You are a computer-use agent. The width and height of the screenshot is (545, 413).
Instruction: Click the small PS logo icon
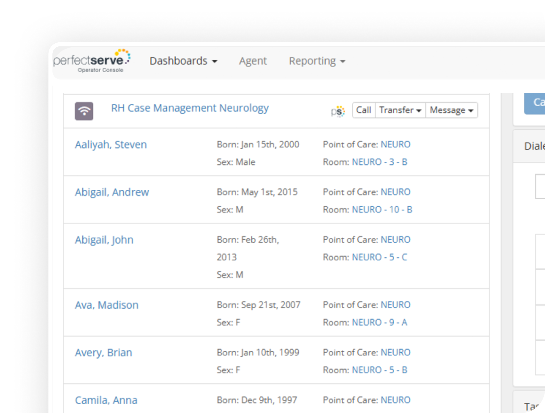click(338, 111)
